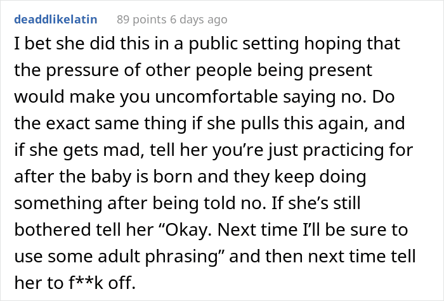444x301 pixels.
Task: Open the deaddlikelatin user profile
Action: [55, 19]
